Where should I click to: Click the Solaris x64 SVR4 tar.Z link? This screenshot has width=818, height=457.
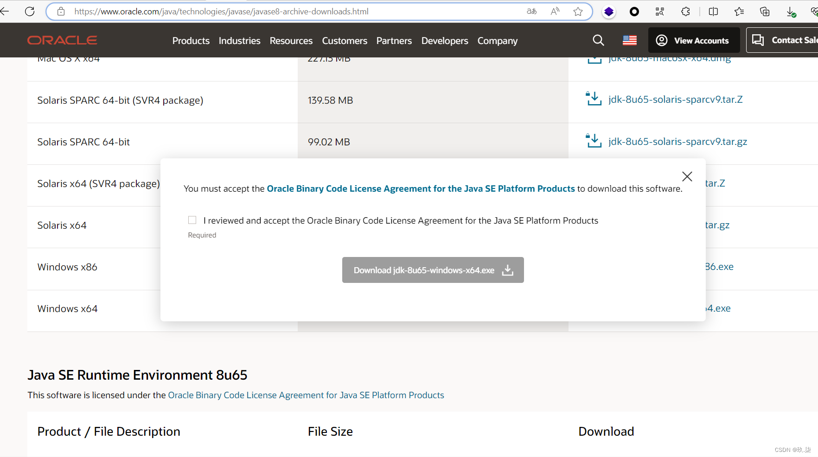pyautogui.click(x=715, y=183)
